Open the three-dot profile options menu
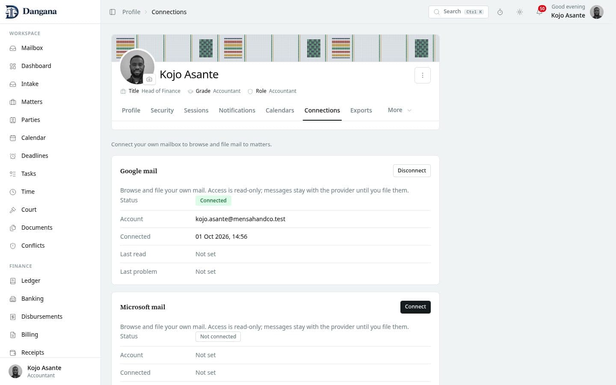The image size is (616, 385). [x=423, y=75]
